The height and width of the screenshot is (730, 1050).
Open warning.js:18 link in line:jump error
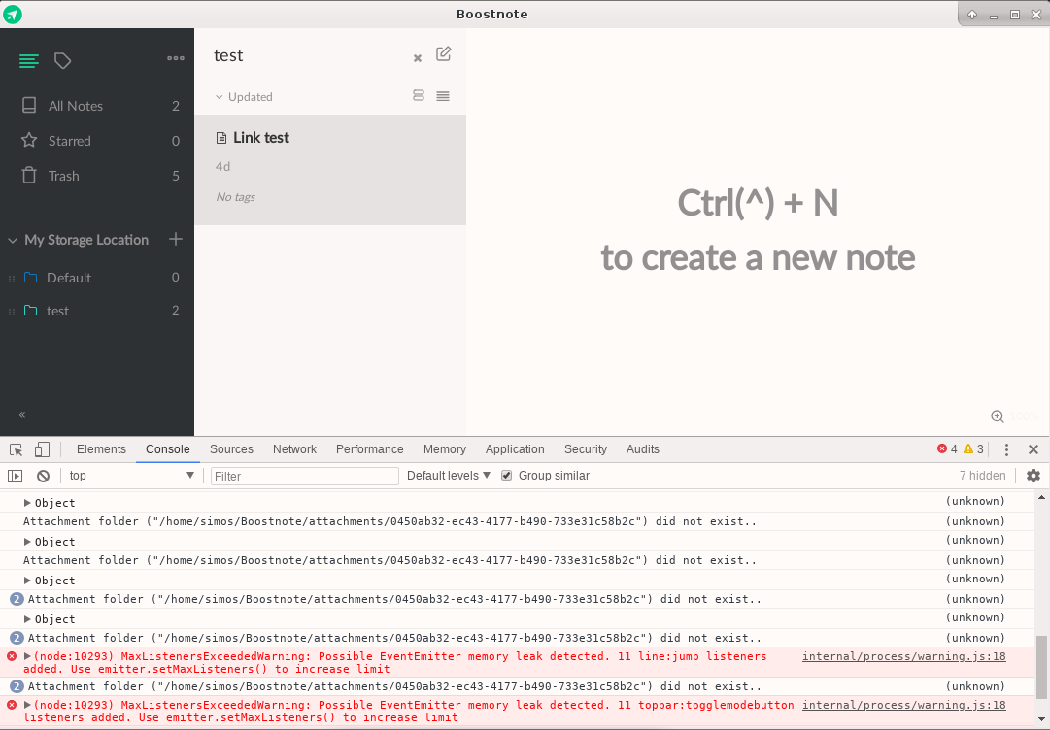904,656
